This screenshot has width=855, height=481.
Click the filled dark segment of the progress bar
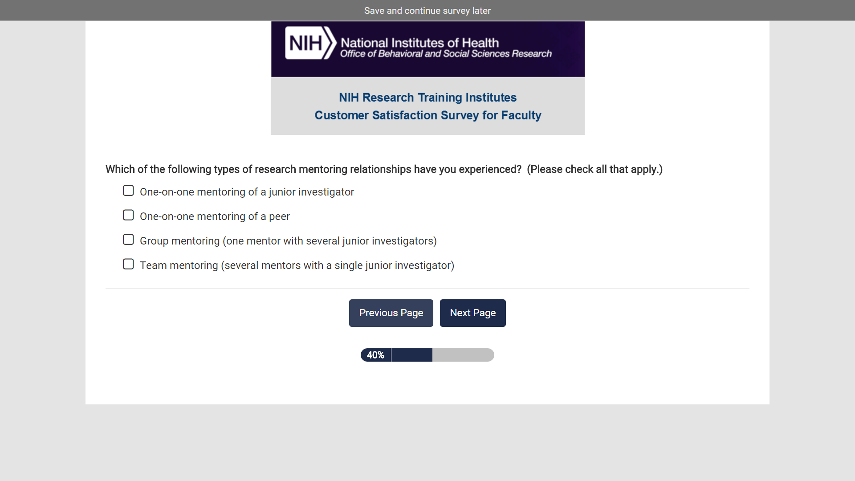[411, 355]
